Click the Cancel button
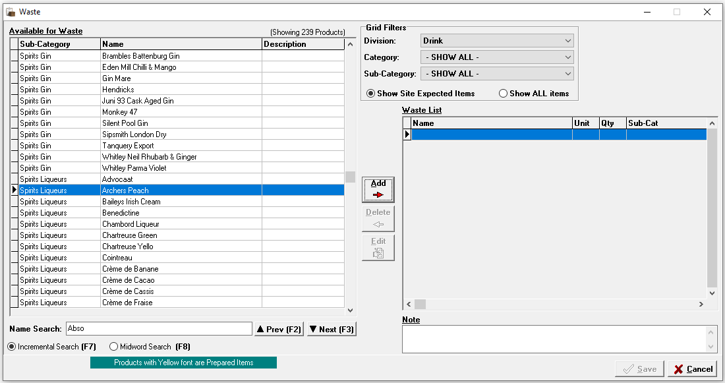The image size is (725, 383). 692,369
